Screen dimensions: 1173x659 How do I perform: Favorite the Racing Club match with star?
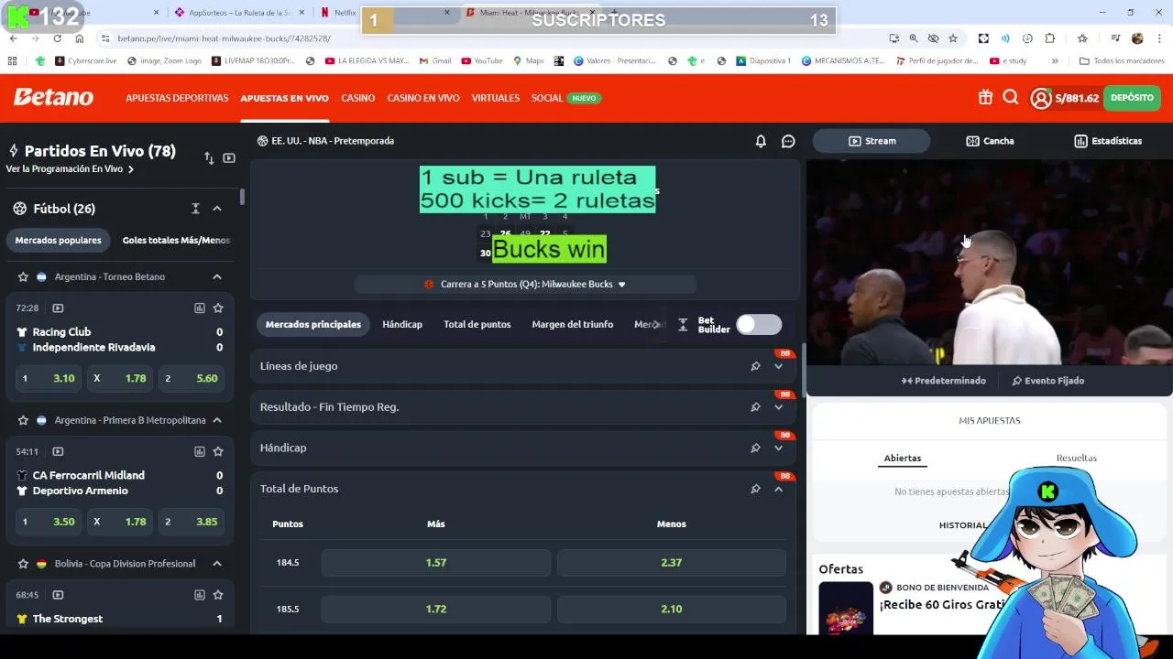point(218,308)
